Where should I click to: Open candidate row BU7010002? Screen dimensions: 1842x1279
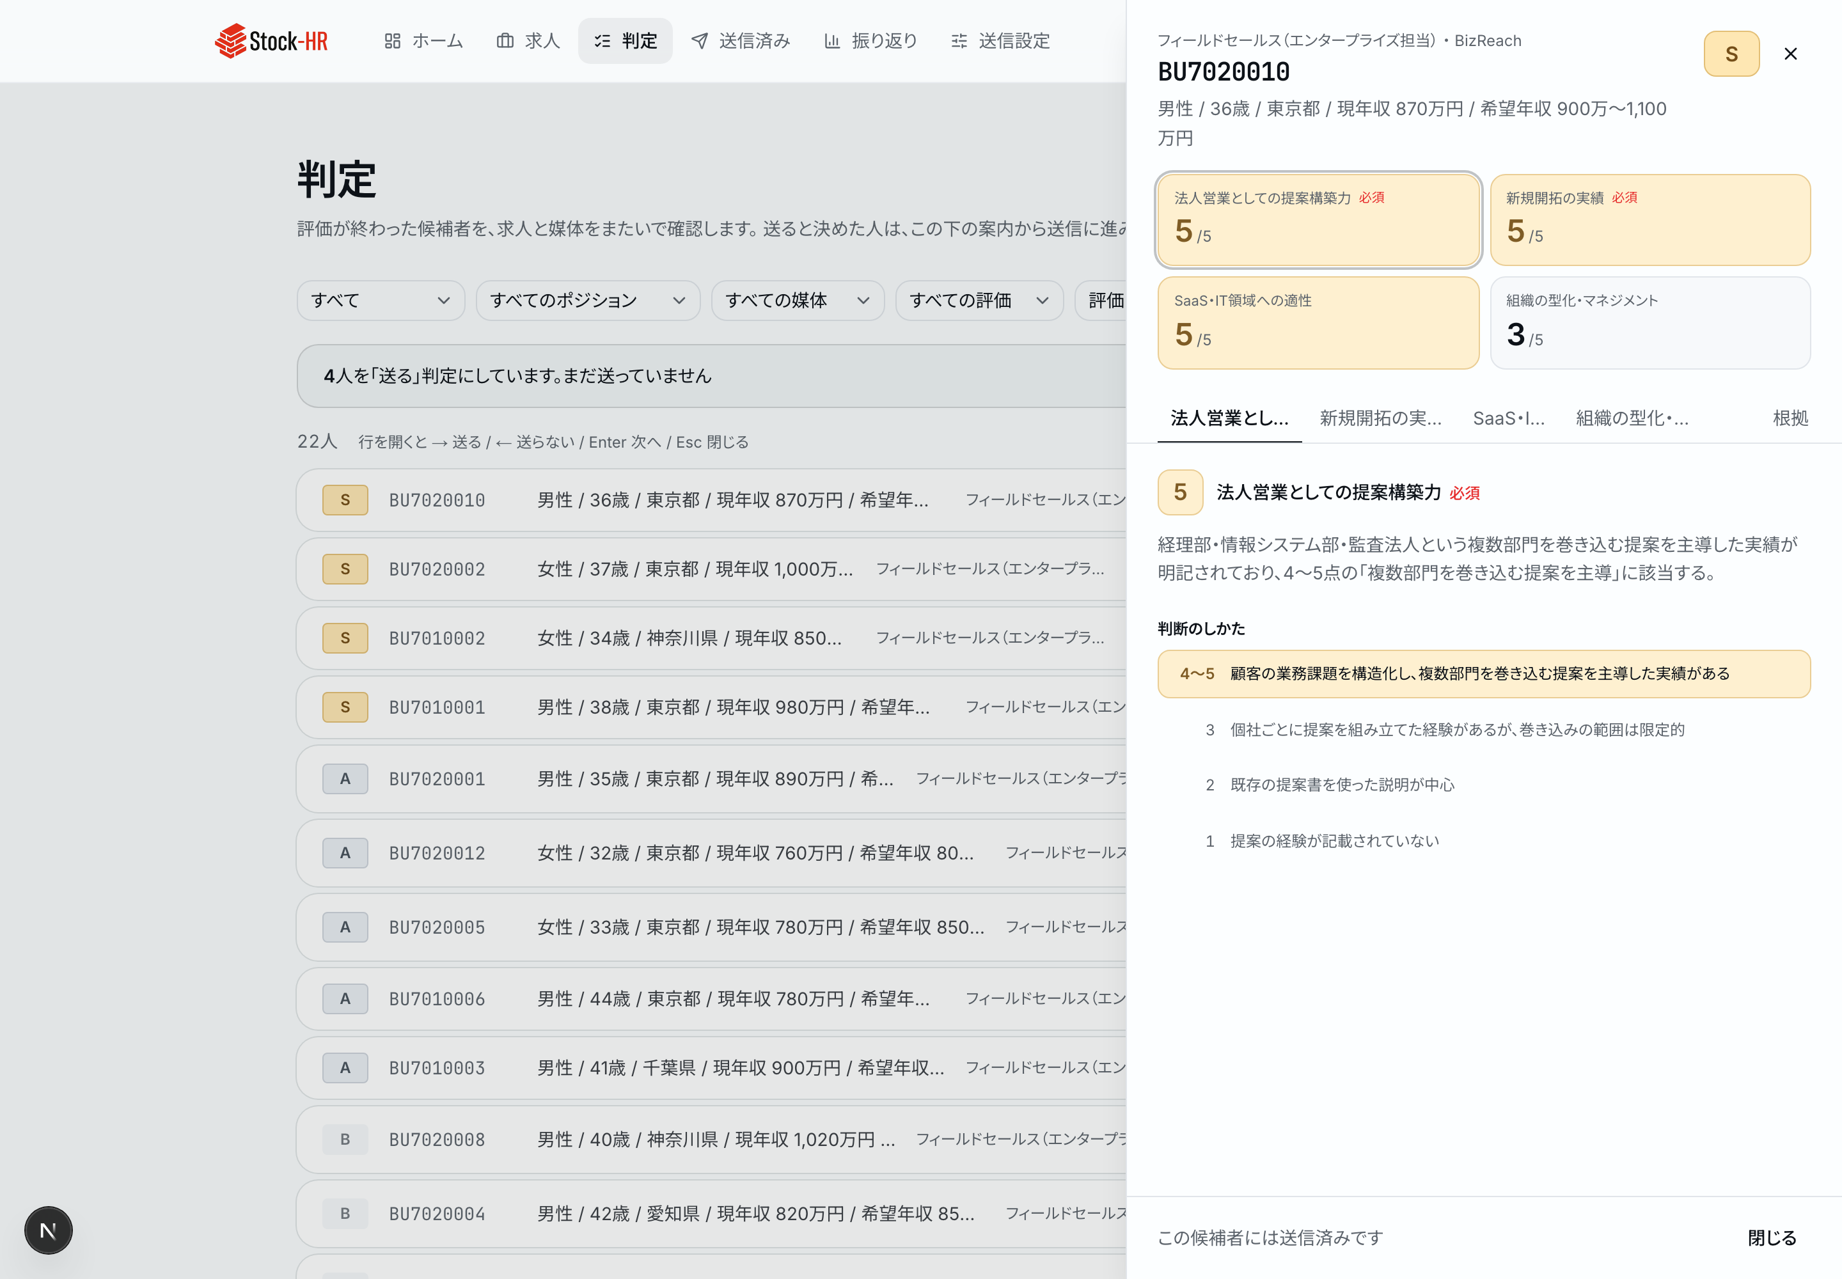[x=712, y=638]
